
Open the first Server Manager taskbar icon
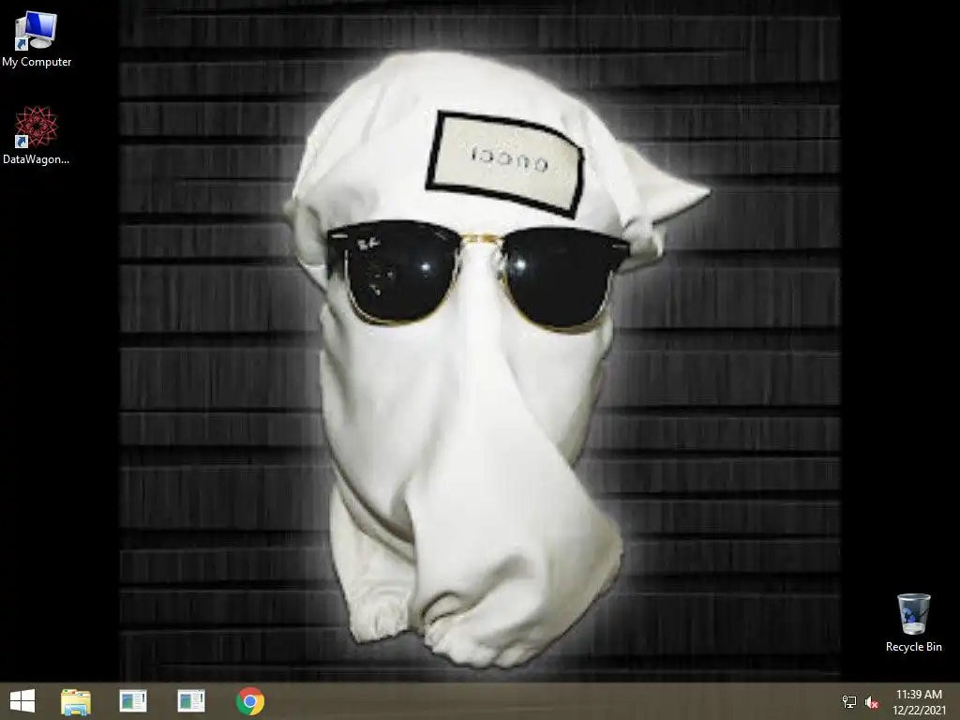pos(133,701)
